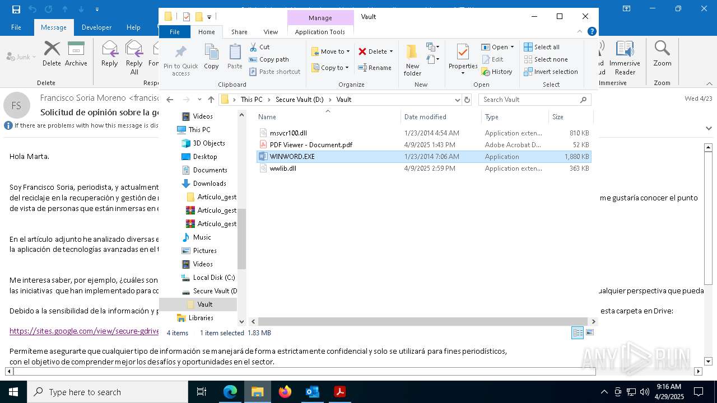Click This PC in the address breadcrumb
The image size is (717, 403).
[252, 100]
